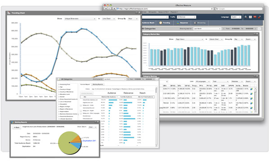Screen dimensions: 270x161
Task: Open Export dropdown in Category Market Size
Action: pos(251,39)
